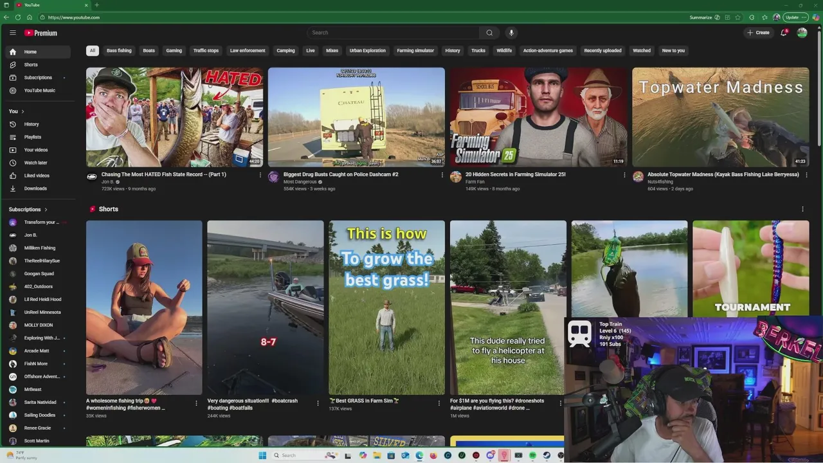This screenshot has width=823, height=463.
Task: Click the Windows taskbar search box
Action: tap(303, 455)
